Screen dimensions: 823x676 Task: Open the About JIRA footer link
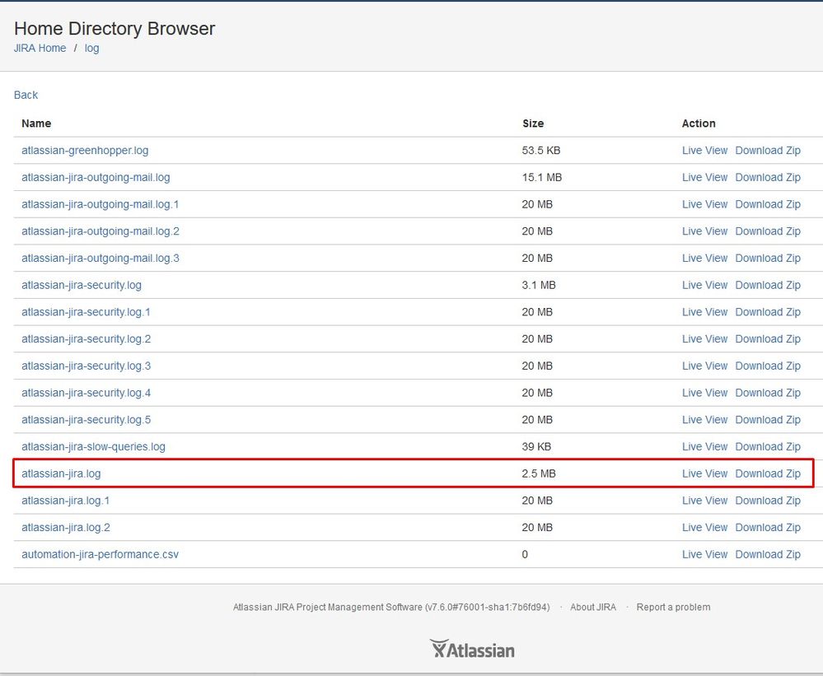pos(593,608)
